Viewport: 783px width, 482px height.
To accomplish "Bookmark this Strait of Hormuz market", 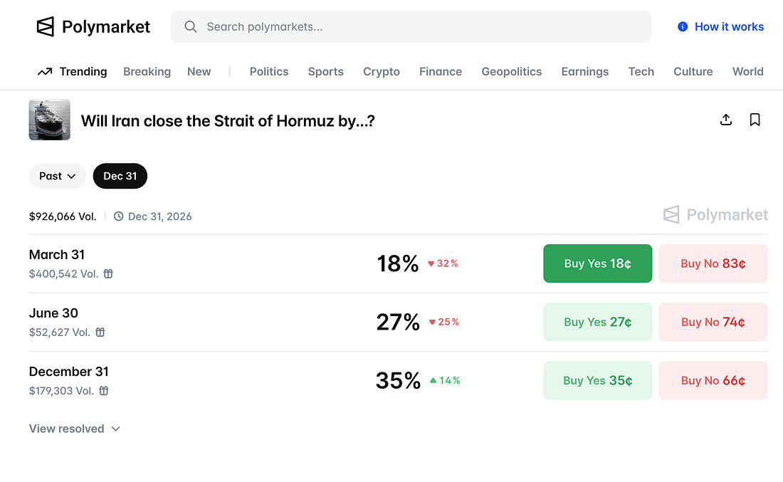I will pyautogui.click(x=755, y=120).
